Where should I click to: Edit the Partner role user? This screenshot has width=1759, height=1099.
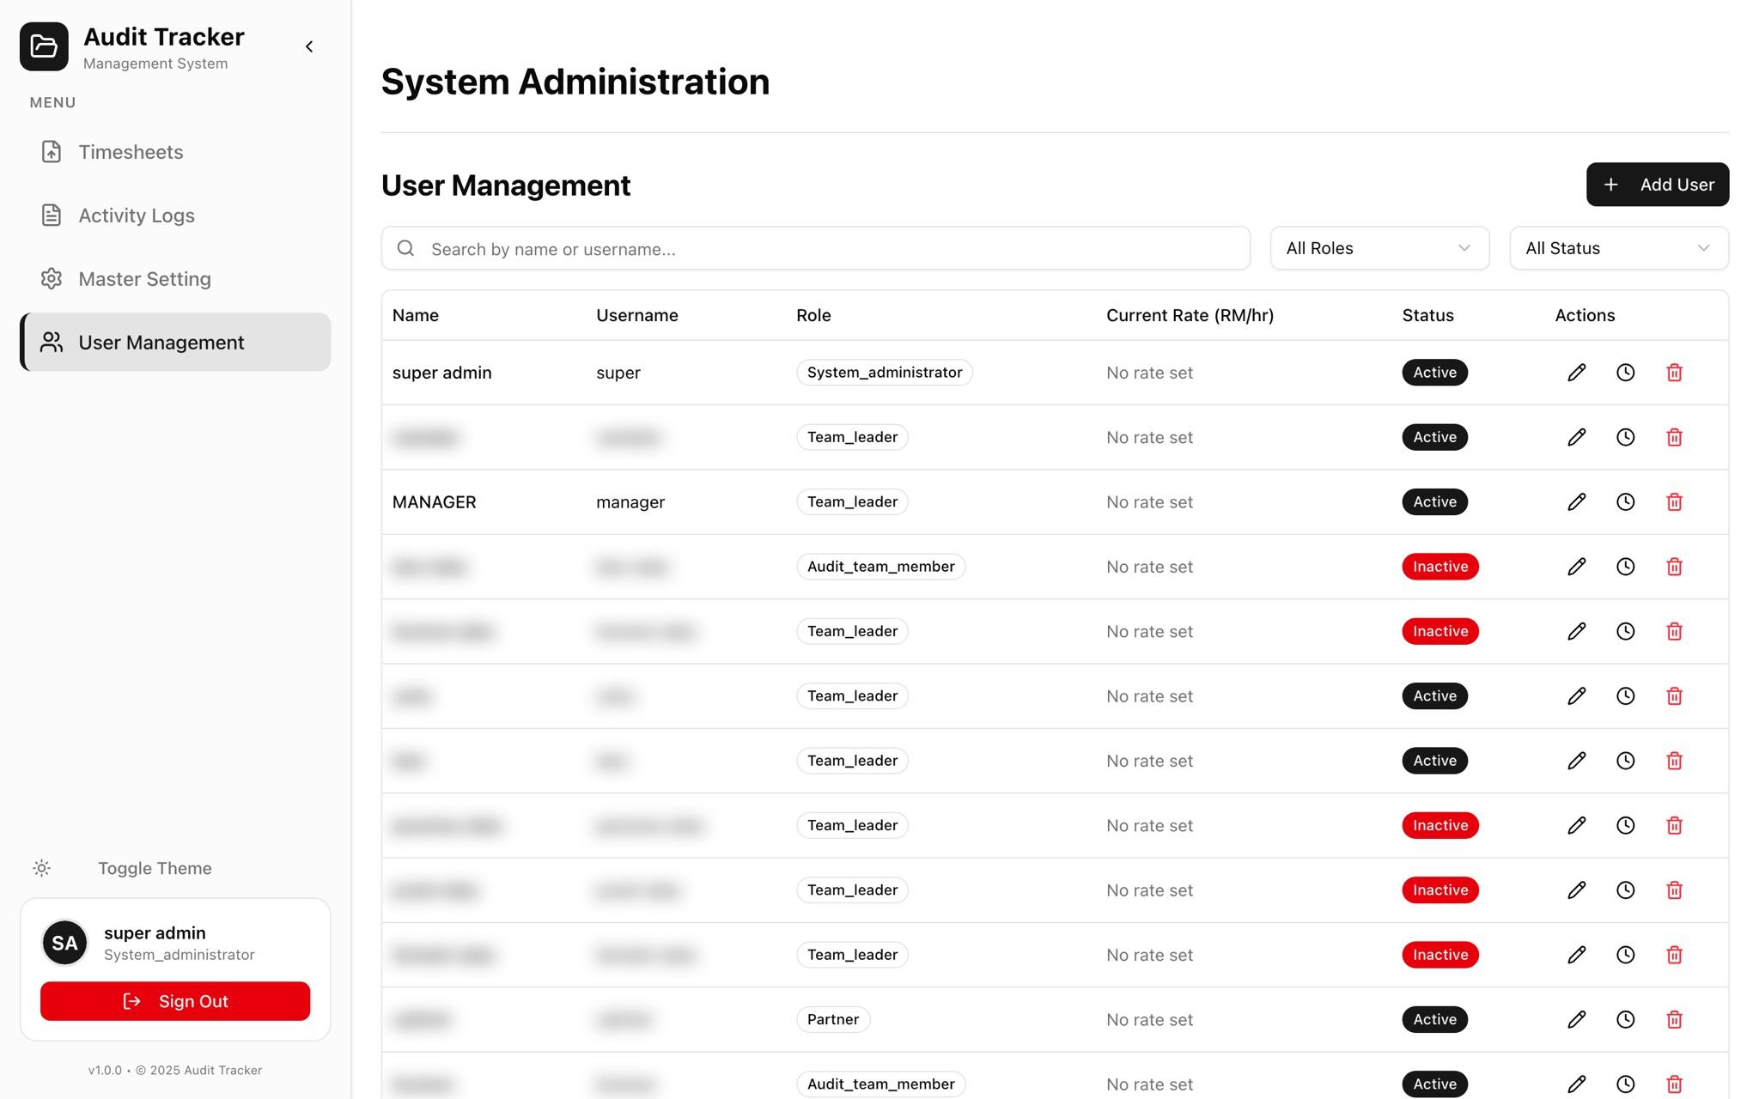[x=1576, y=1019]
